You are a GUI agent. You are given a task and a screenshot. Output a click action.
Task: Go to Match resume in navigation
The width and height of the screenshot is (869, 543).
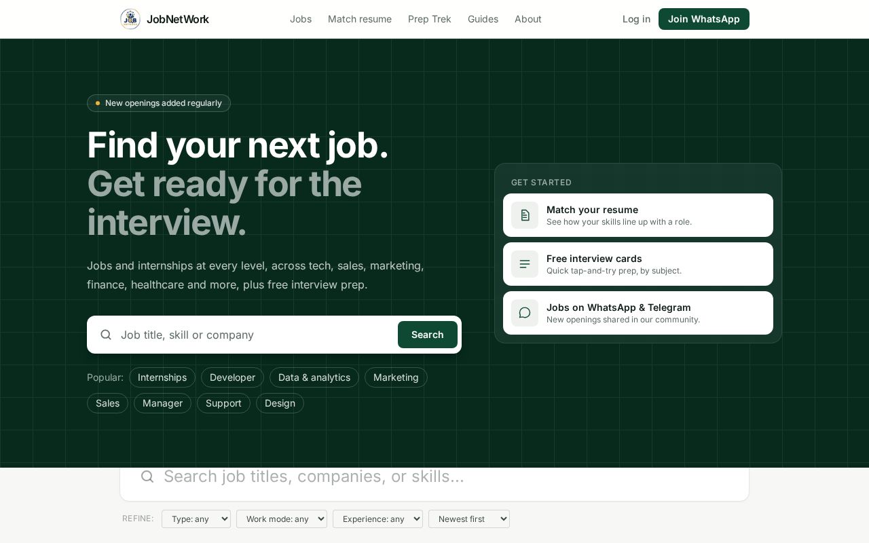[x=360, y=19]
